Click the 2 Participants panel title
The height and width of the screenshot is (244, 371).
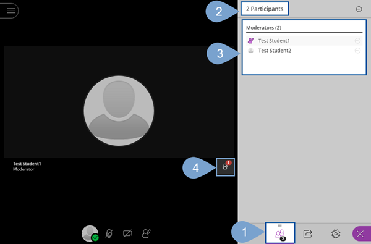[265, 9]
